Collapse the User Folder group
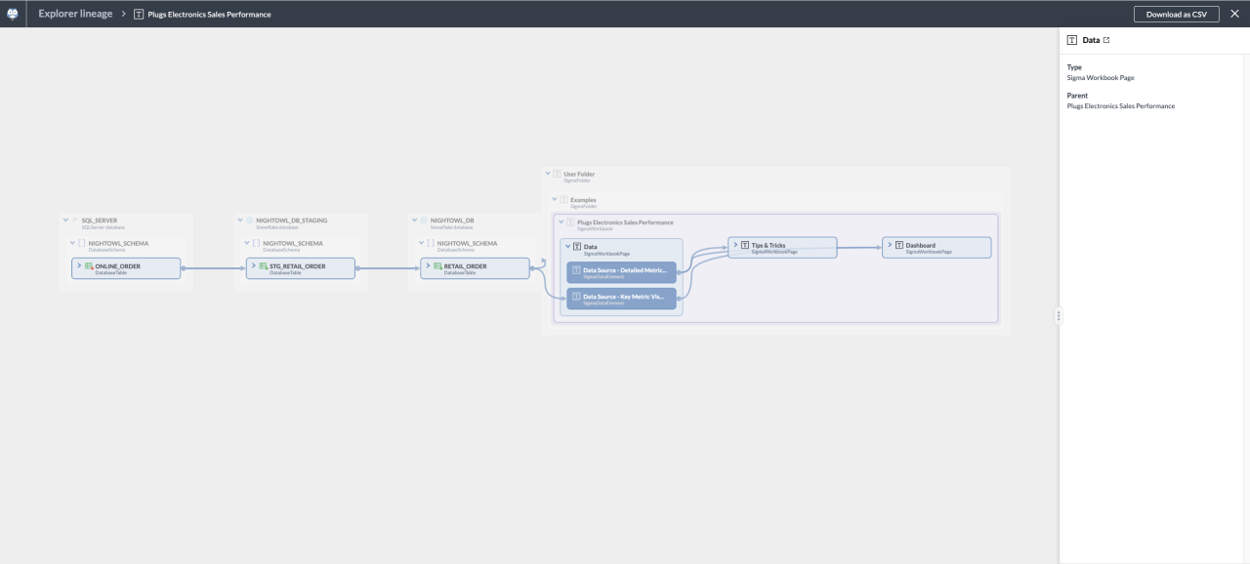Image resolution: width=1250 pixels, height=564 pixels. point(548,174)
